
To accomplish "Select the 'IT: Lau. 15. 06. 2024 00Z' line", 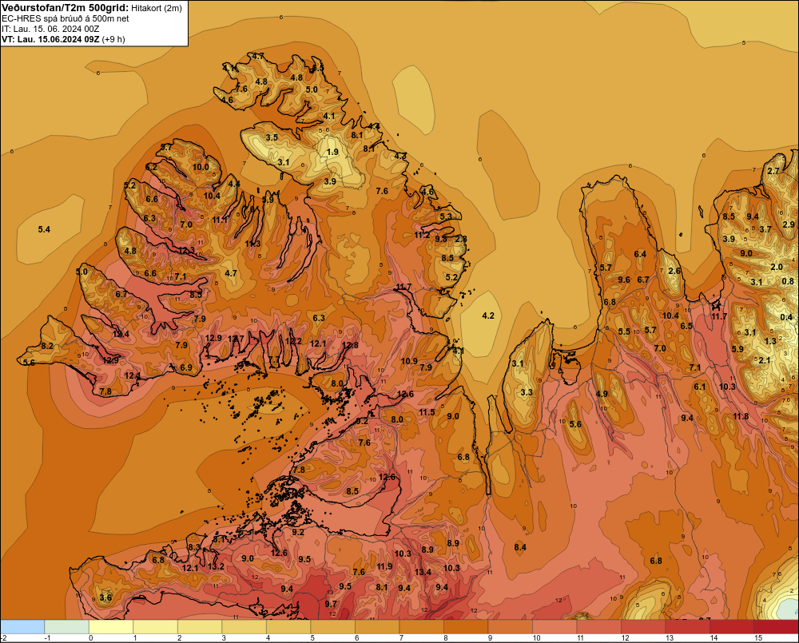I will coord(50,29).
